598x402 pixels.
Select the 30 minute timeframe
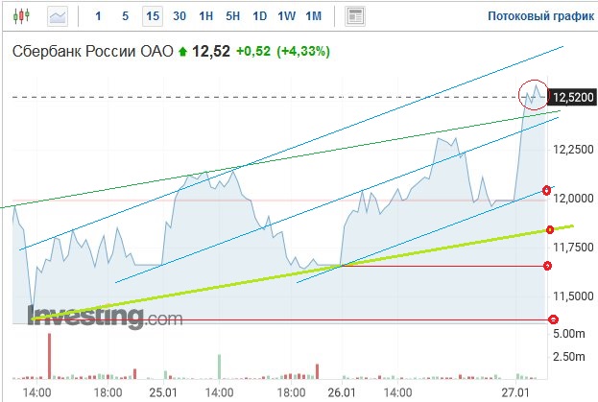(x=179, y=16)
